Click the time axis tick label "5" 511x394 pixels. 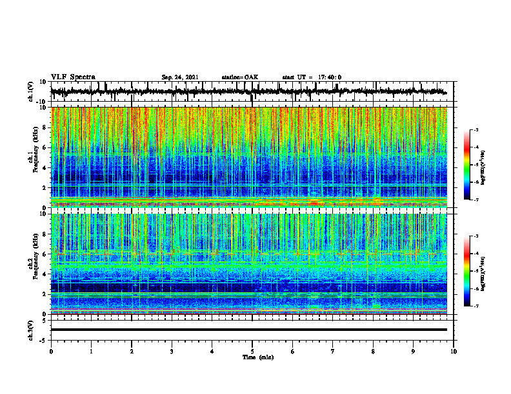pos(252,352)
